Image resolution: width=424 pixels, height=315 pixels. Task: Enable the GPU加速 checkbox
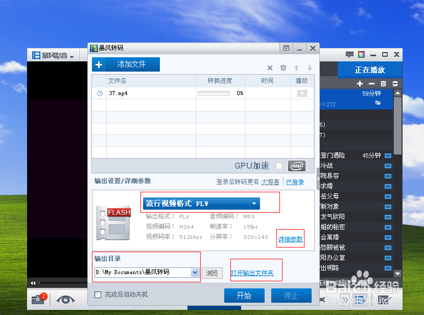(279, 166)
